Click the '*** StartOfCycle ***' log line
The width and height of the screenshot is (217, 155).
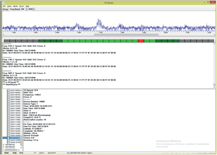[12, 84]
